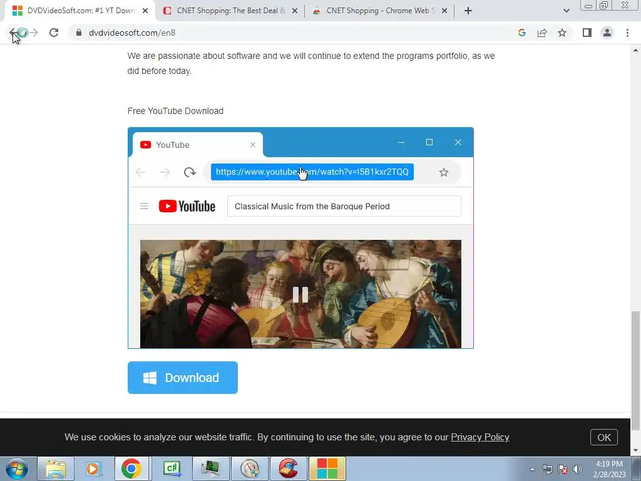Click the Action Center flag icon
Screen dimensions: 641x481
pyautogui.click(x=563, y=469)
